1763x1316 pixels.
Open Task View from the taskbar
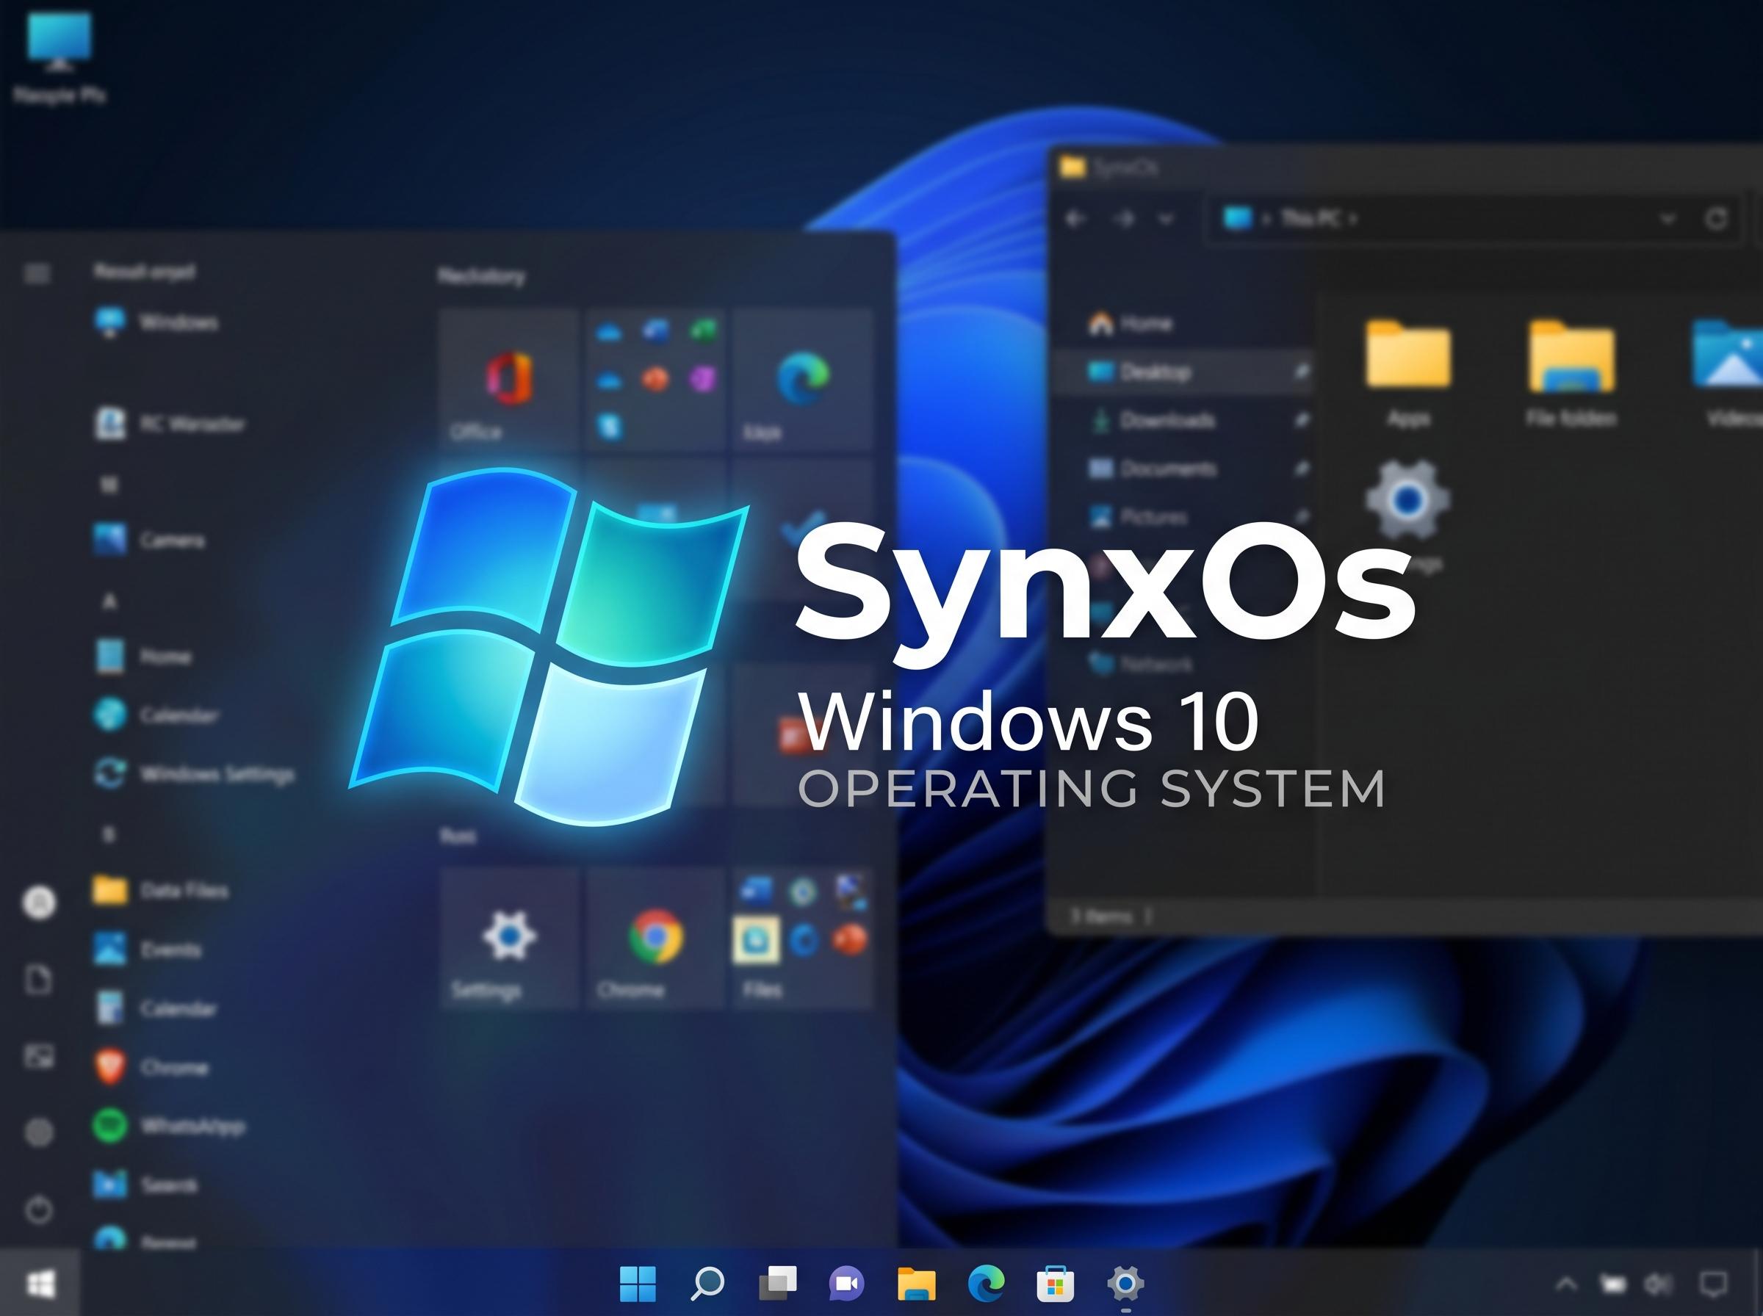[777, 1284]
